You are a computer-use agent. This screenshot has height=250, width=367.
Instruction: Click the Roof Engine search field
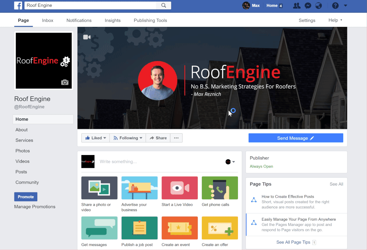coord(91,5)
